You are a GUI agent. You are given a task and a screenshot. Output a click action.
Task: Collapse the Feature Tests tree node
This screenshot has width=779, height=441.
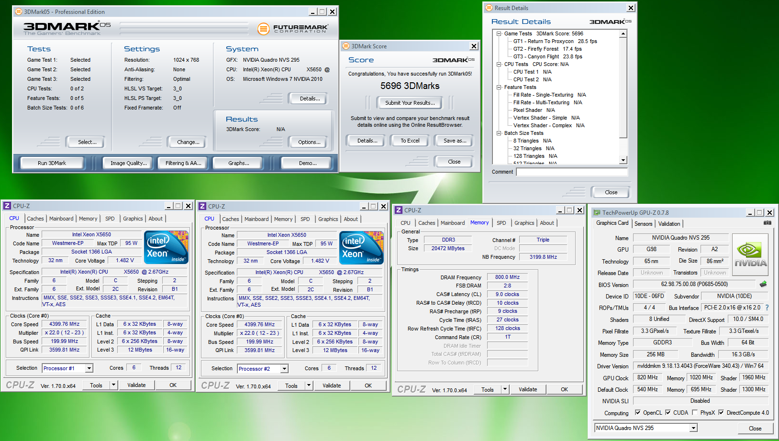pos(499,87)
